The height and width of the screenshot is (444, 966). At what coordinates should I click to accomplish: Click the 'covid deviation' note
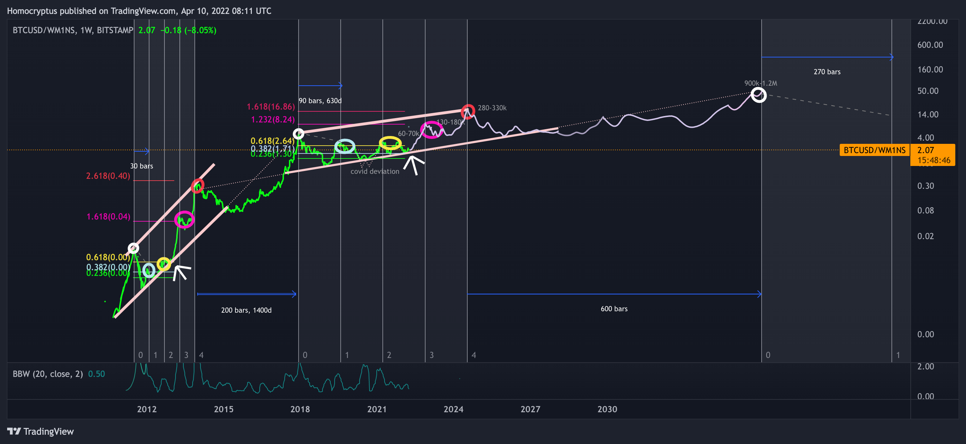pyautogui.click(x=375, y=171)
